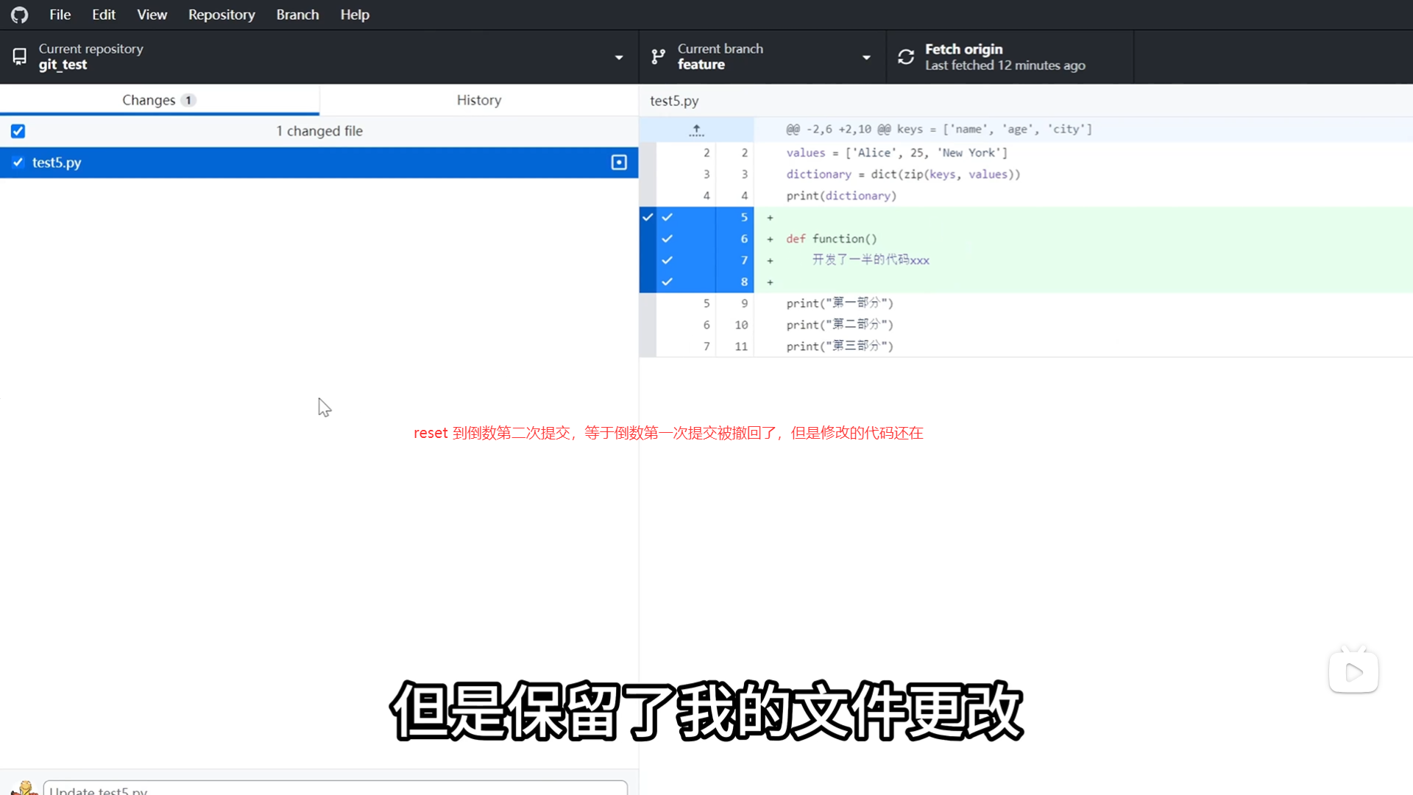Deselect added line 6 in the diff
The height and width of the screenshot is (795, 1413).
click(667, 239)
